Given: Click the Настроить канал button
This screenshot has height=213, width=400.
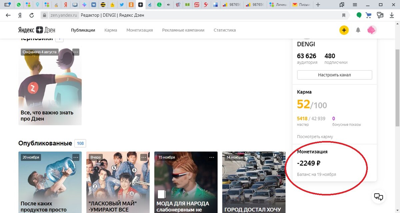Looking at the screenshot, I should click(x=334, y=75).
